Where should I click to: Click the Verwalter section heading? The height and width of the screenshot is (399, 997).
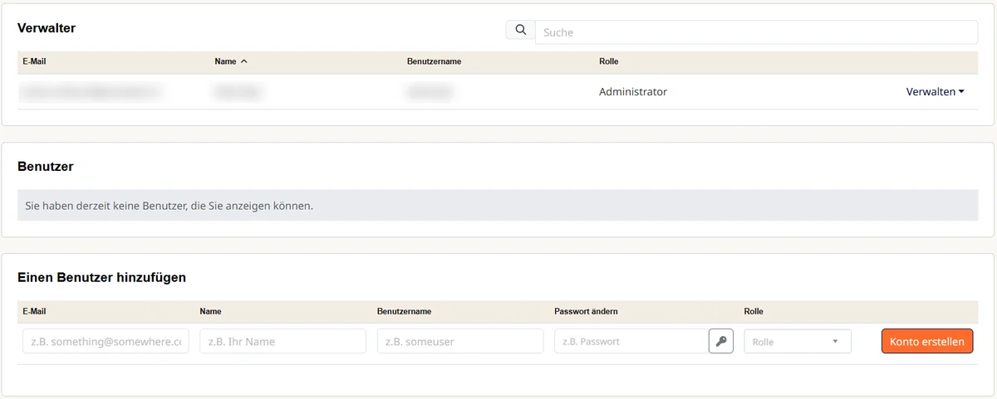(47, 28)
